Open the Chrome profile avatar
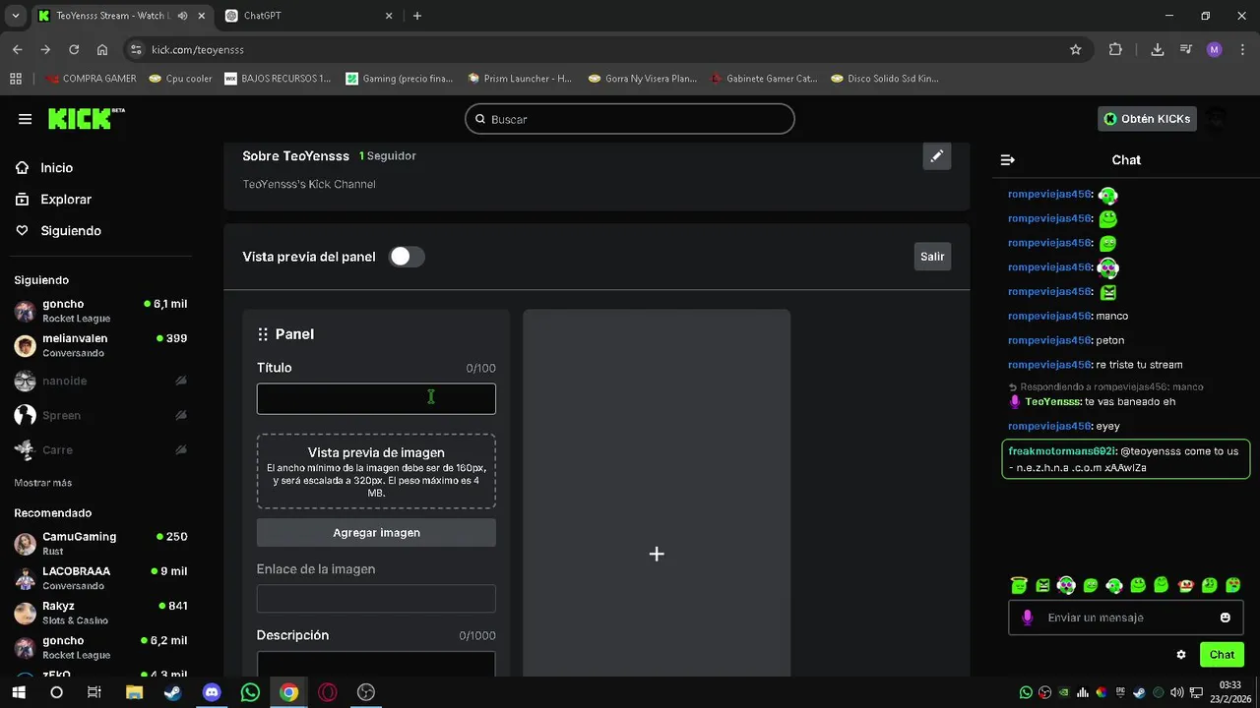 tap(1214, 49)
